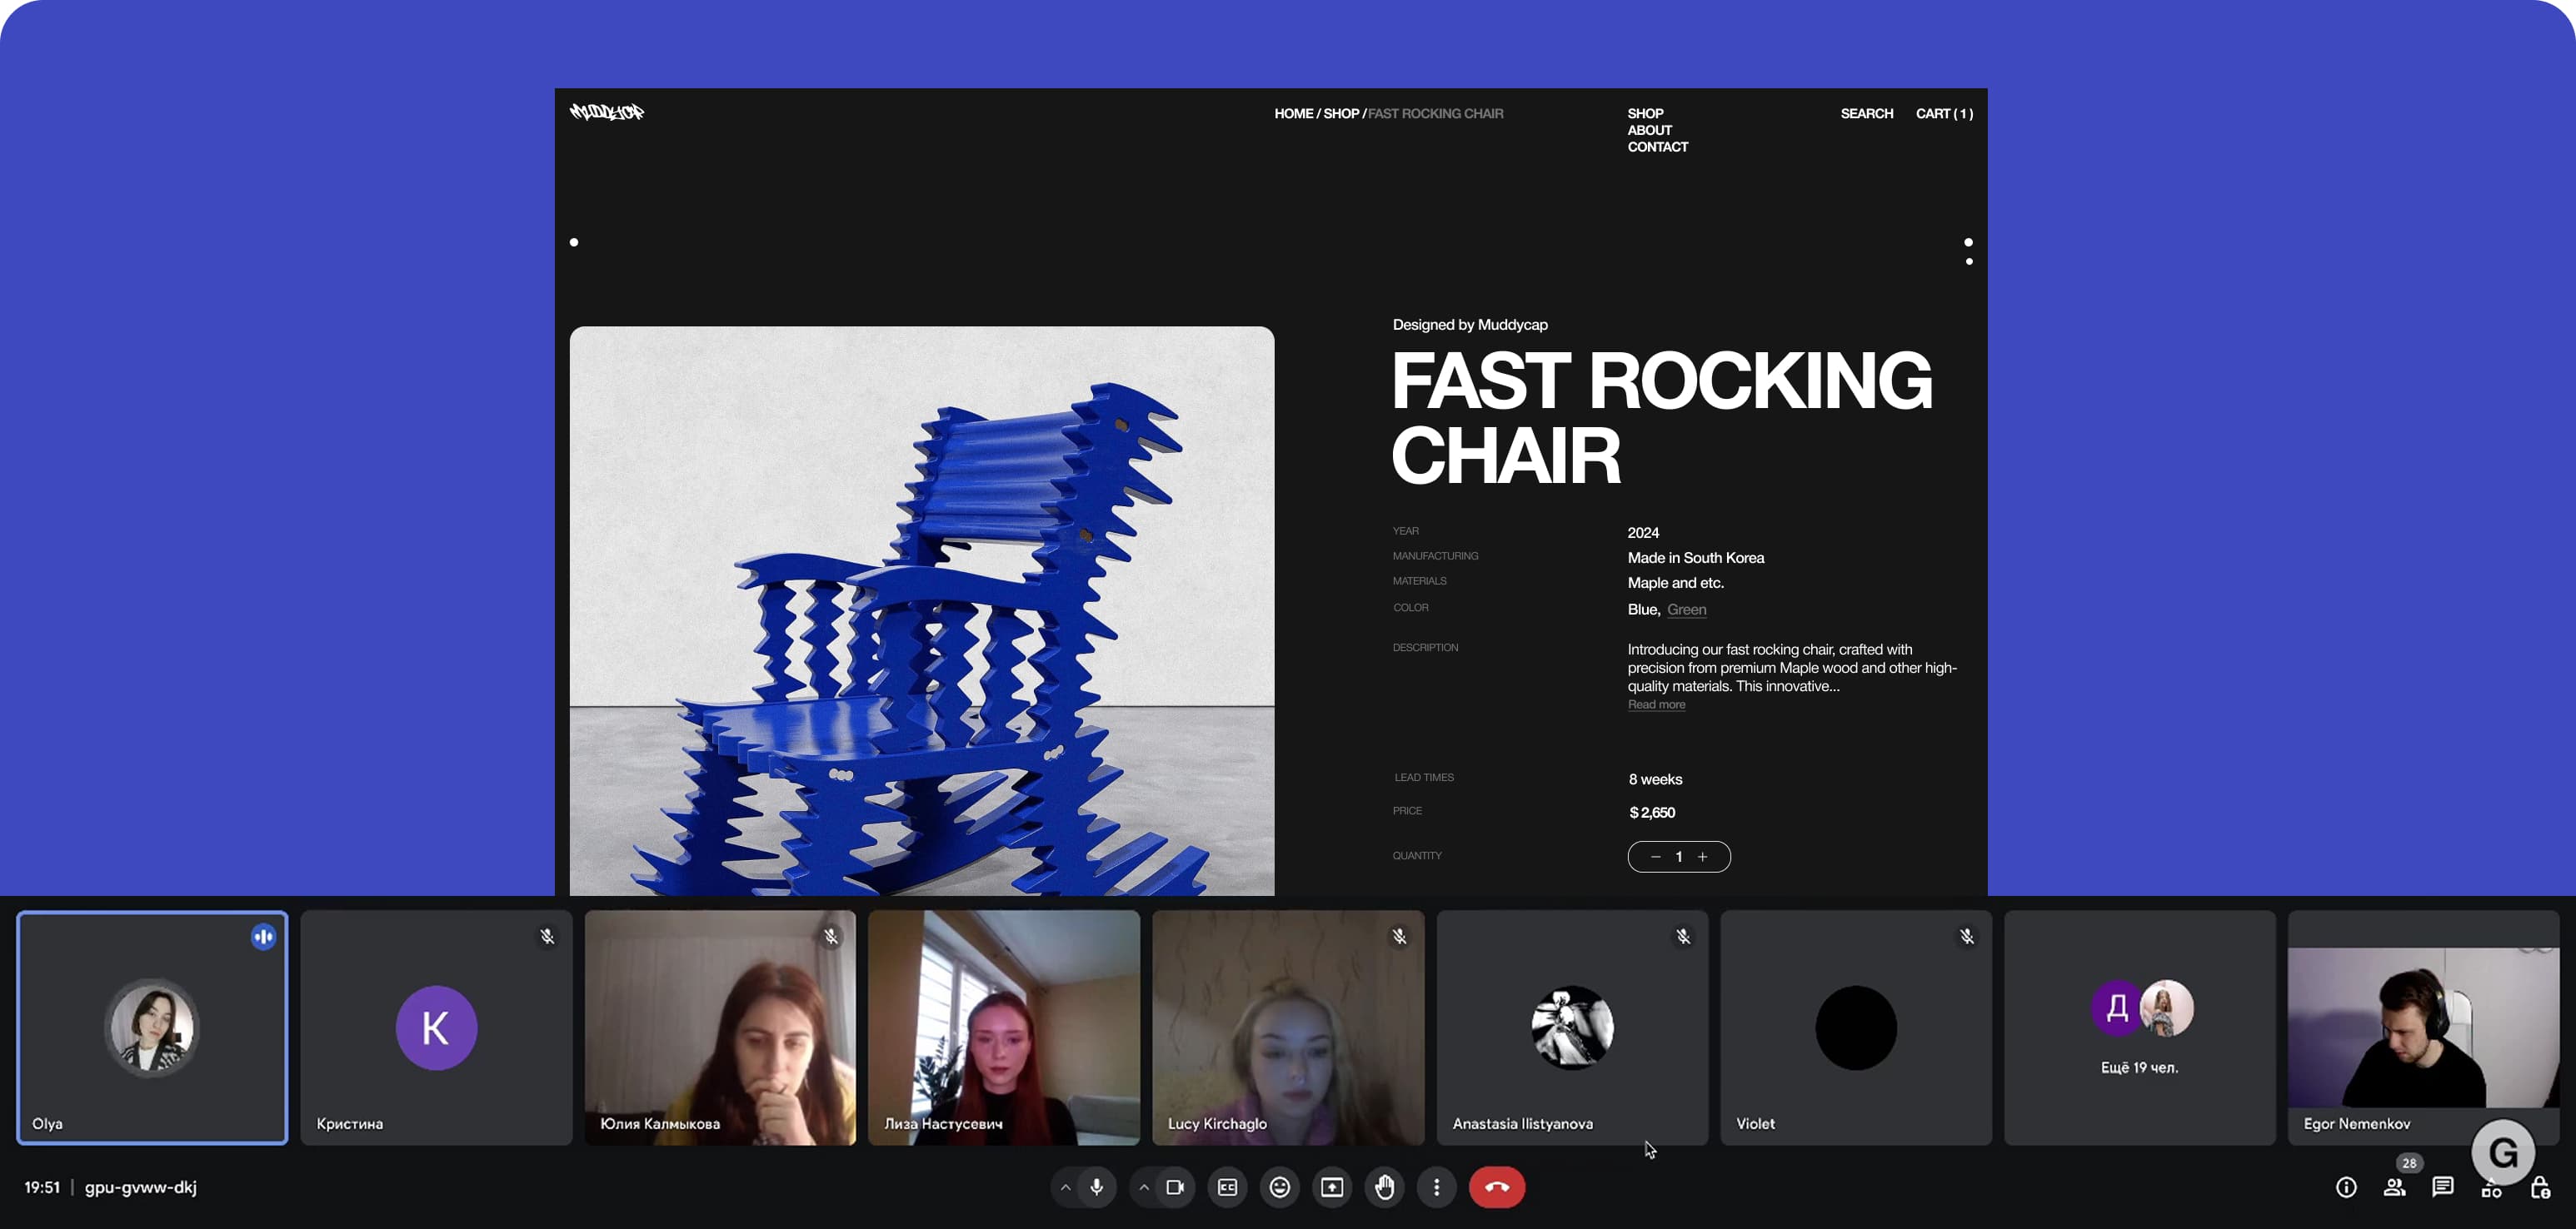Expand the 'Ещё 19 чел.' participants tile
Image resolution: width=2576 pixels, height=1229 pixels.
2139,1027
